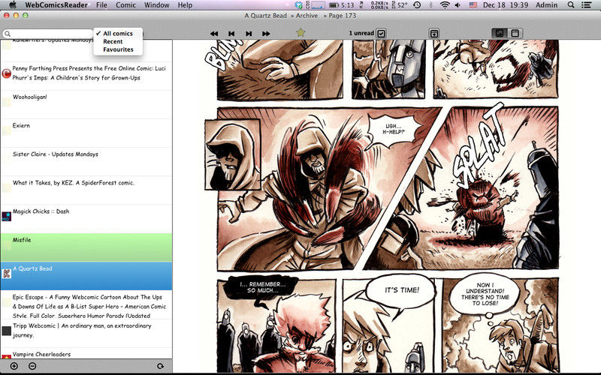Select Magick Chicks :: Dash comic
Screen dimensions: 601x375
click(x=86, y=219)
